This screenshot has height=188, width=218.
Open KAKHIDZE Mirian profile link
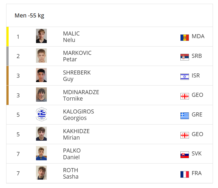pos(76,134)
